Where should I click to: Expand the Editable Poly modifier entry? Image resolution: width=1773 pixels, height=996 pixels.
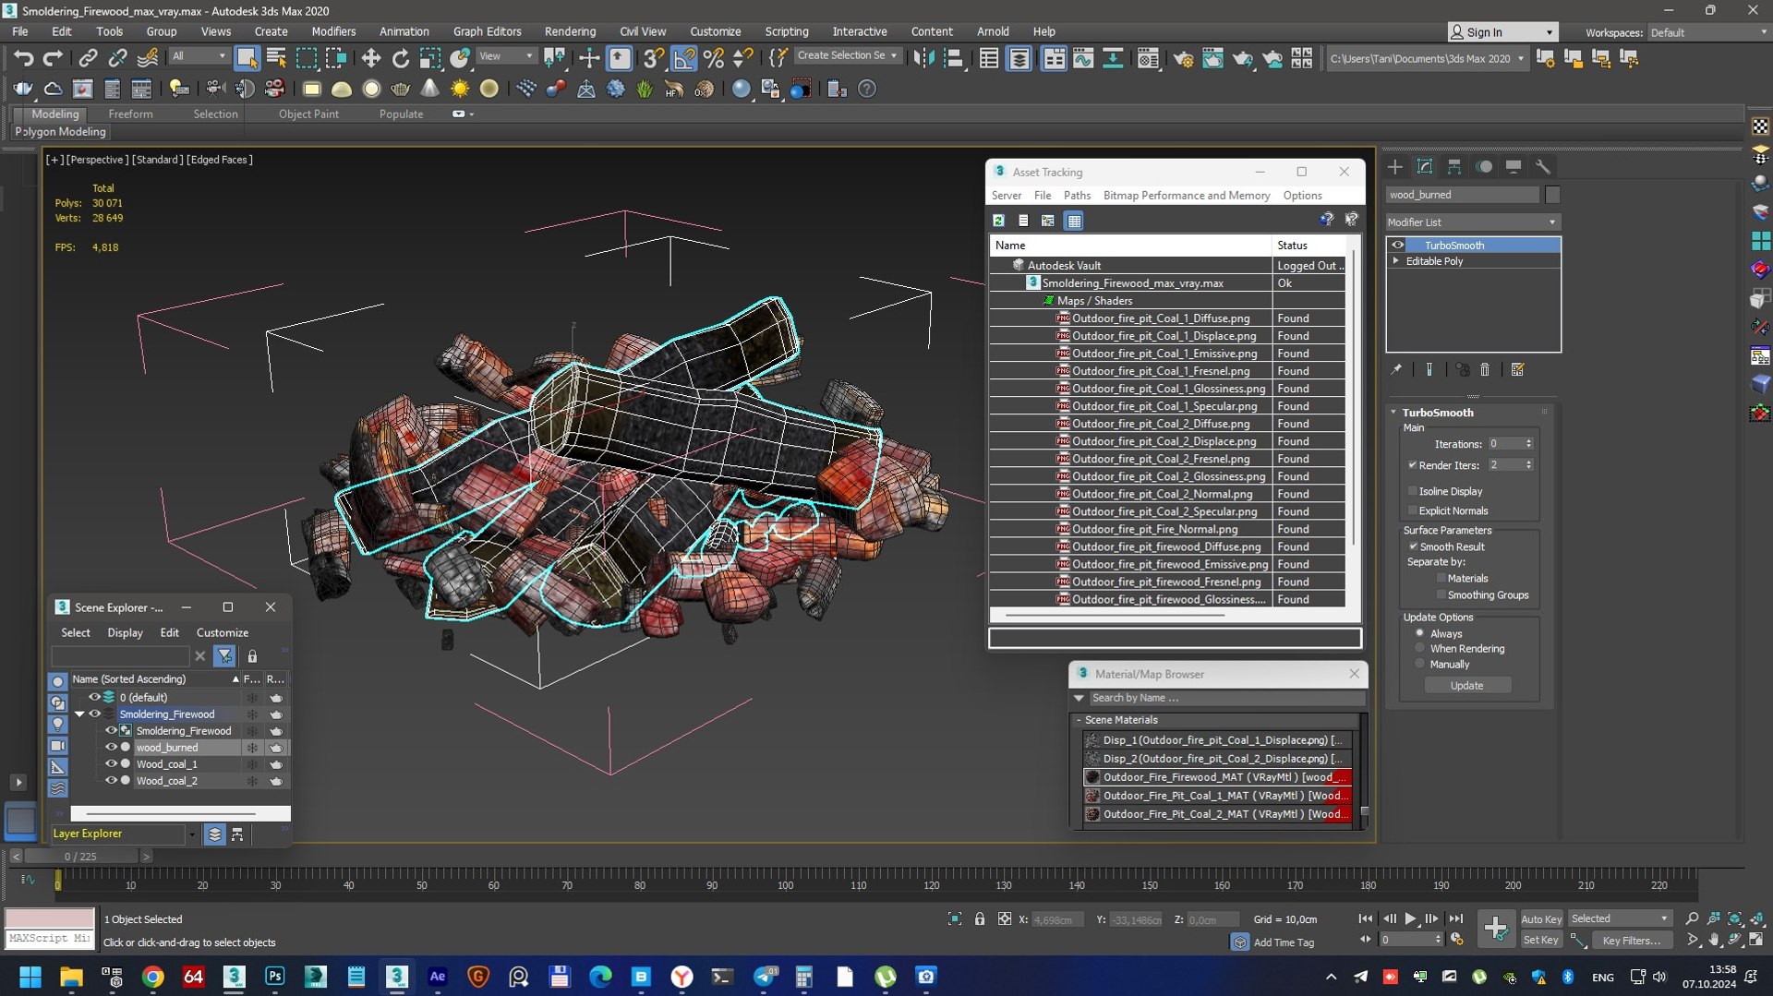(1395, 261)
